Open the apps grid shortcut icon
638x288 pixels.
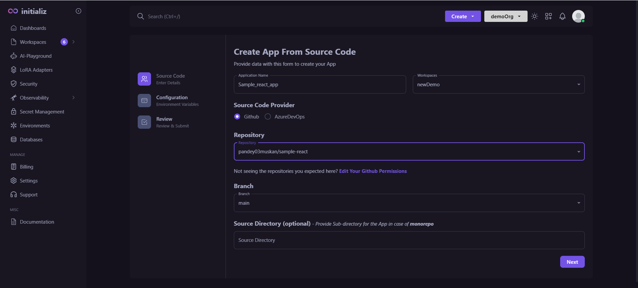(549, 16)
